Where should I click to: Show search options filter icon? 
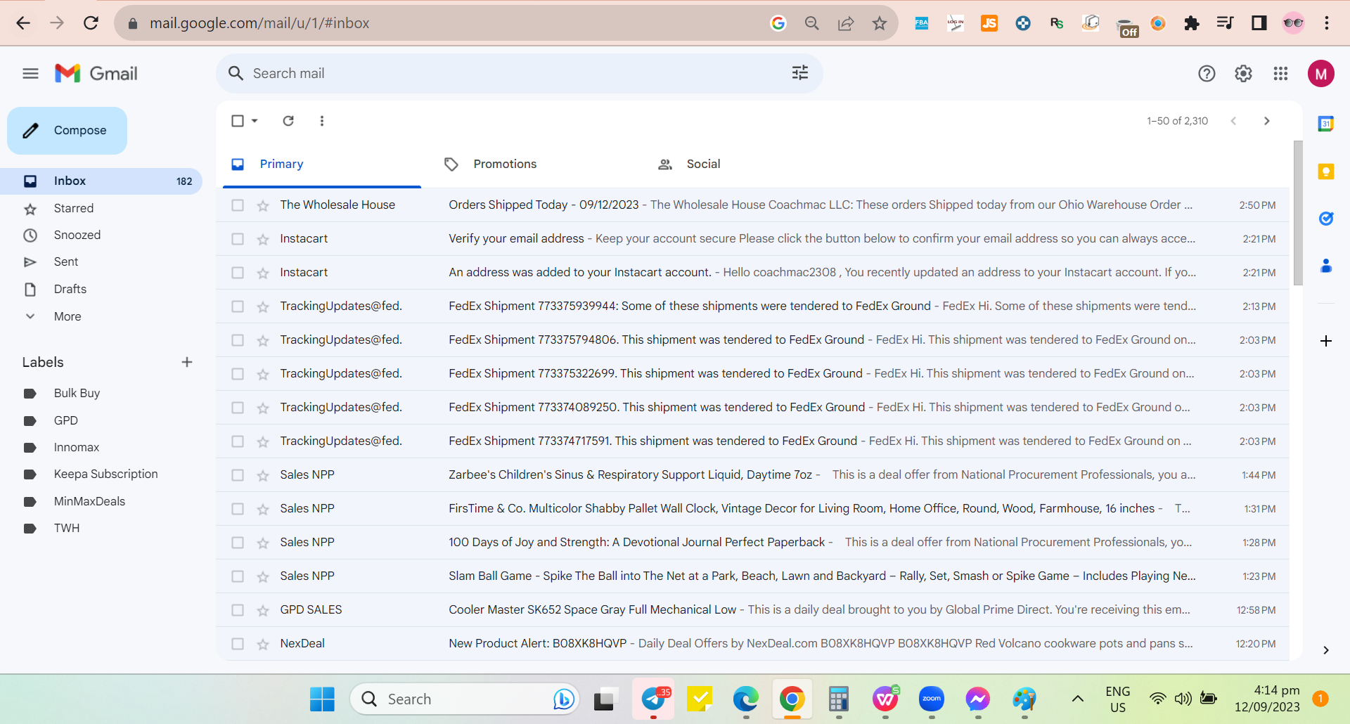coord(800,73)
